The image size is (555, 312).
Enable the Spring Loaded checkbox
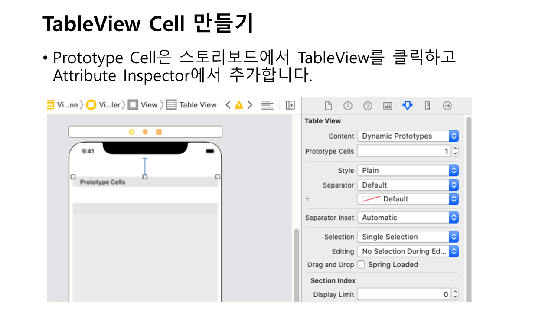coord(361,265)
